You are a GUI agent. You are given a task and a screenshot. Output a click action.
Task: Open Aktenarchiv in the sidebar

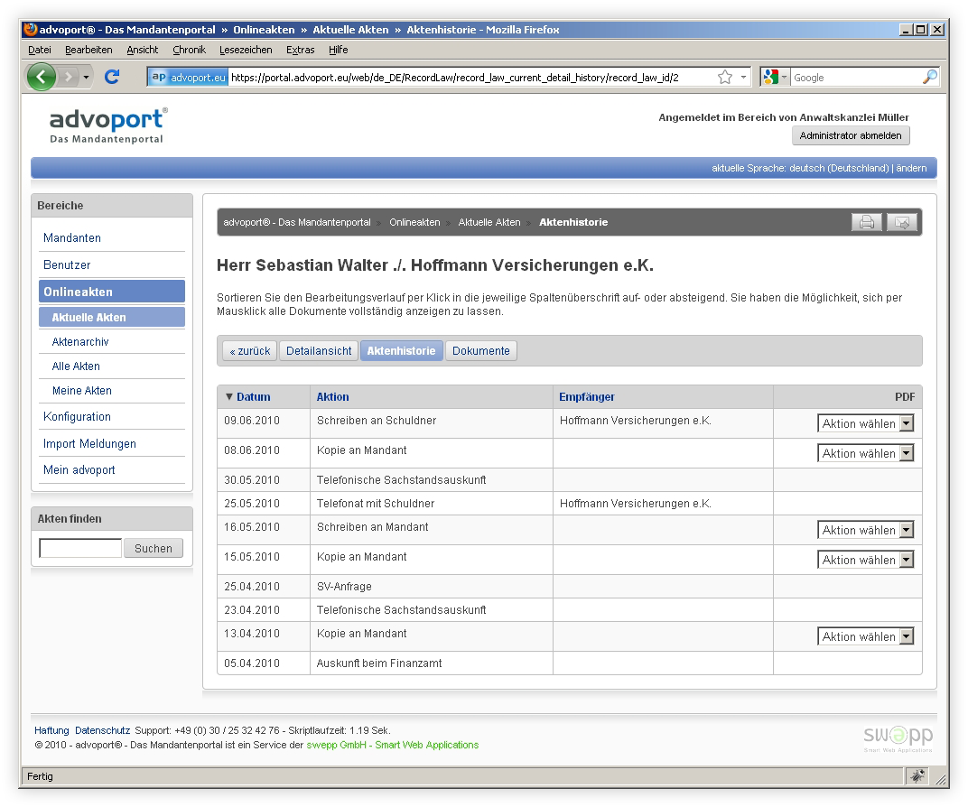pos(80,342)
